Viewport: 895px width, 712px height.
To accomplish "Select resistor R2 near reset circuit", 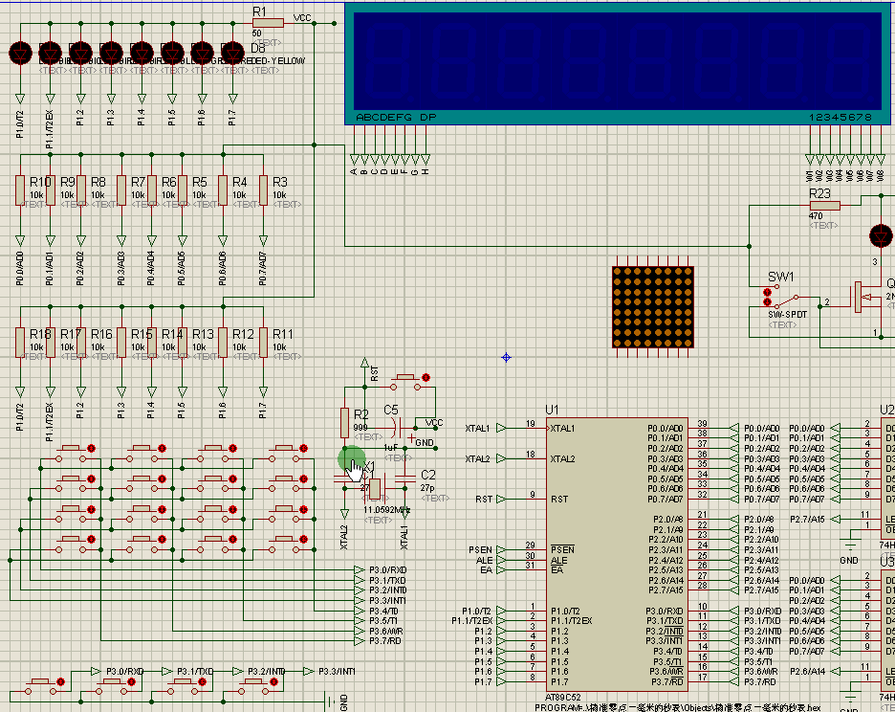I will pos(344,422).
